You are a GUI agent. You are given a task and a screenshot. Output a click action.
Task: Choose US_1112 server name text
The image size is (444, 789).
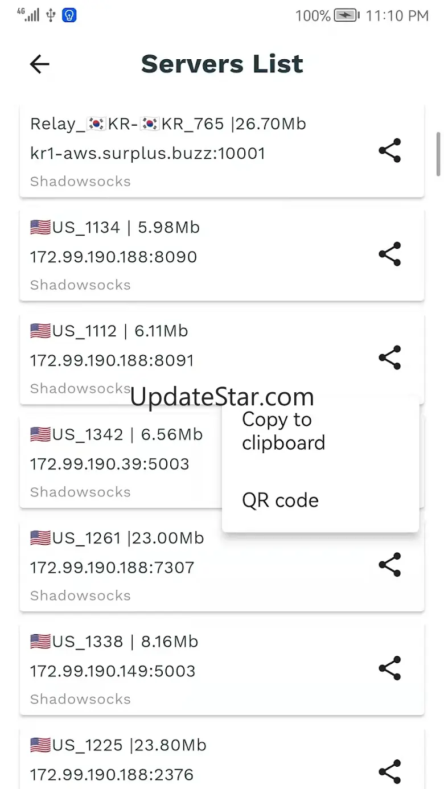click(x=109, y=331)
